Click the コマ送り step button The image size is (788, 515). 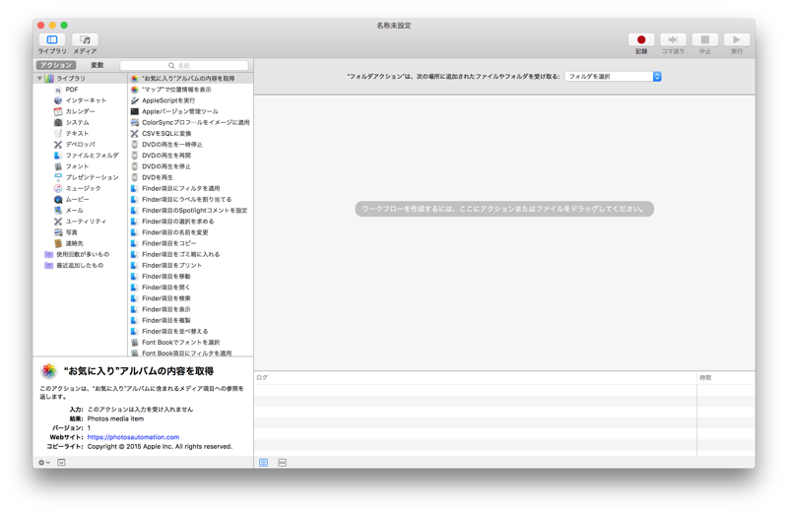673,39
